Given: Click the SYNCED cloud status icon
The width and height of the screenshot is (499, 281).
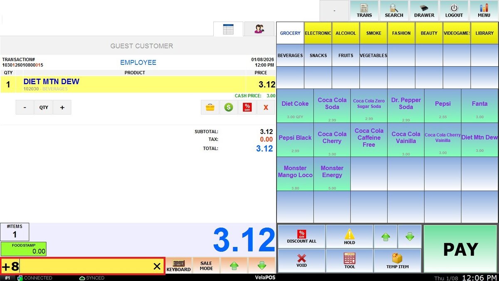Looking at the screenshot, I should pos(82,278).
